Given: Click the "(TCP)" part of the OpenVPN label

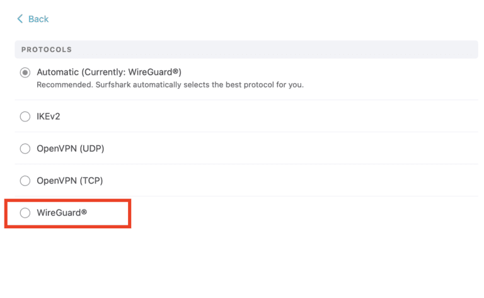Looking at the screenshot, I should [90, 180].
